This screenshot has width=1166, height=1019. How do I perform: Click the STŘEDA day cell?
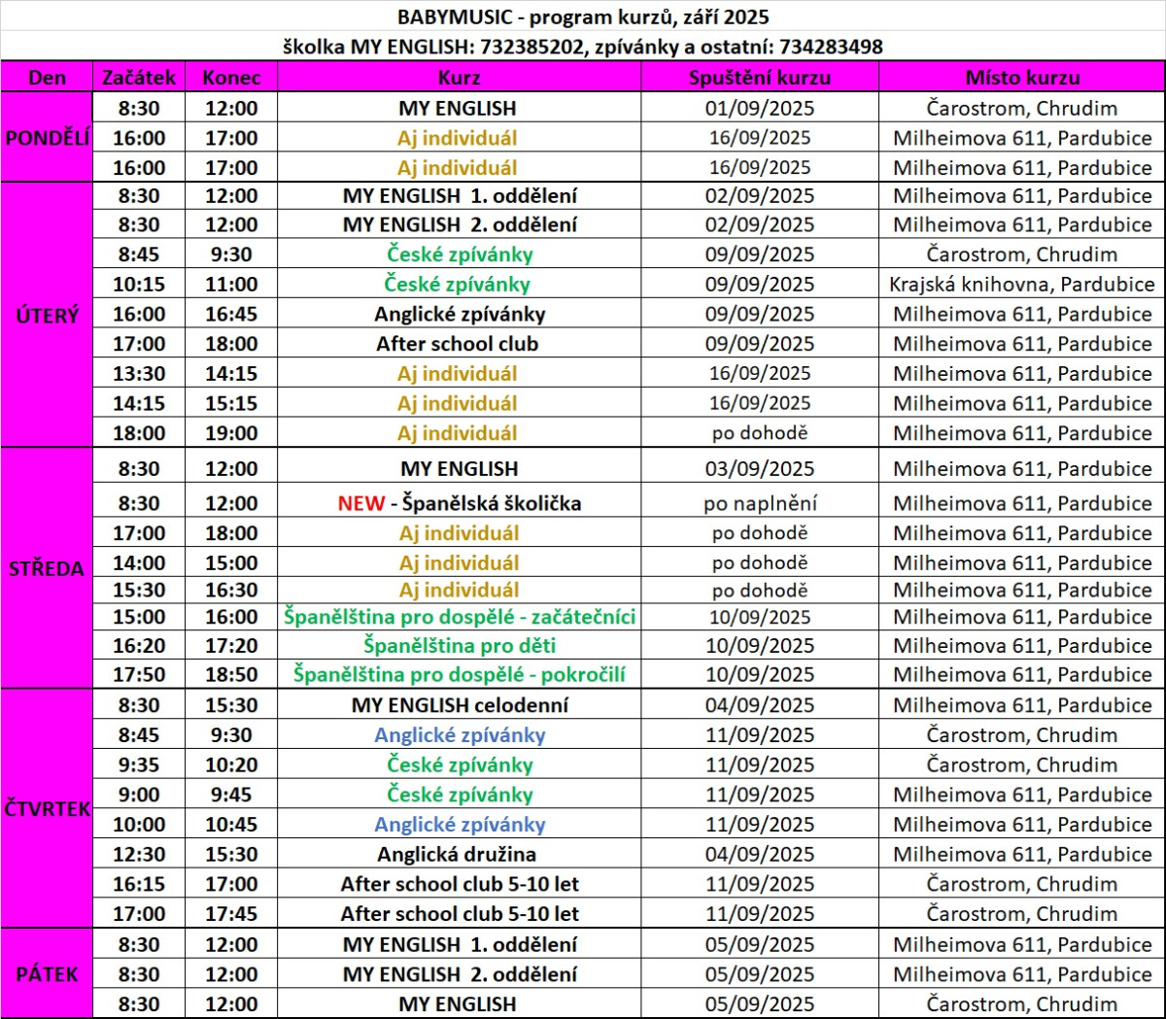pyautogui.click(x=47, y=569)
